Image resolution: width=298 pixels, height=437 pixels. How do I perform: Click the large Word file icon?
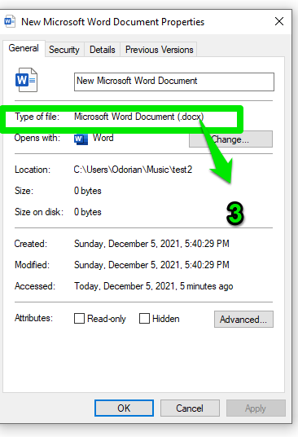pyautogui.click(x=26, y=80)
